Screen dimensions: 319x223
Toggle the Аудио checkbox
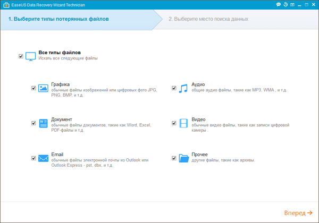click(x=174, y=88)
